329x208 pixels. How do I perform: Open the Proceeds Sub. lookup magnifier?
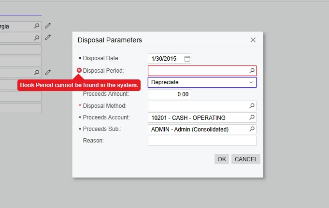pos(251,129)
